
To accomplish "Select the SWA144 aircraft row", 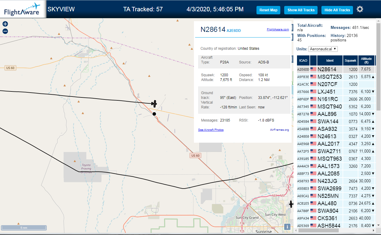I will click(336, 122).
